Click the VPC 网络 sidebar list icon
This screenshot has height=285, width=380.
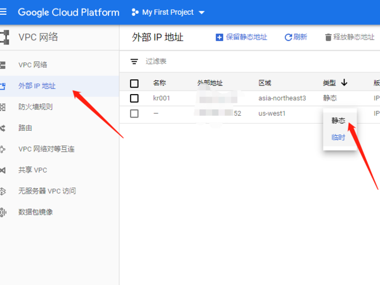pos(3,65)
